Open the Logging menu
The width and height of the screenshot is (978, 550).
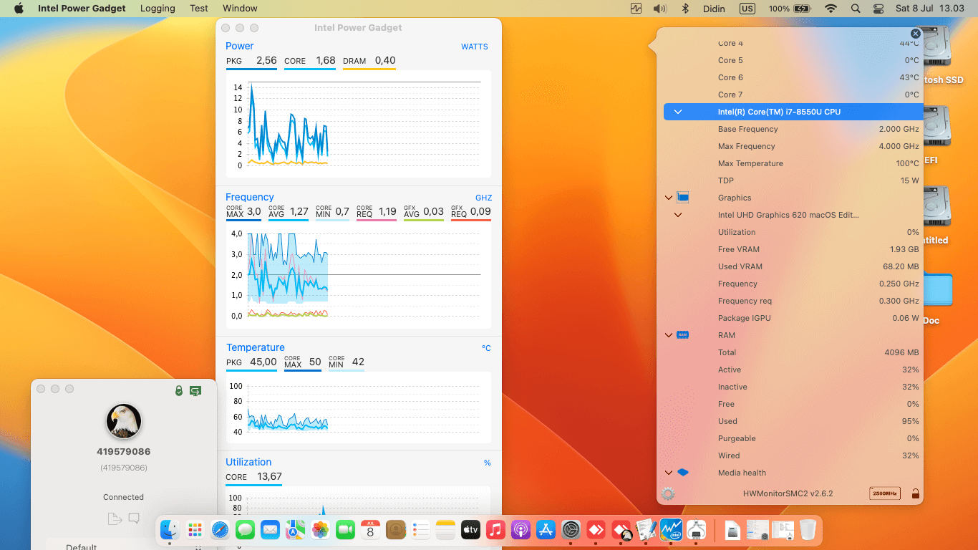point(158,9)
